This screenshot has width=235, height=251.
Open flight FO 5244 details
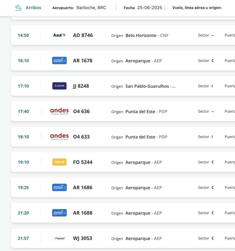click(x=83, y=162)
